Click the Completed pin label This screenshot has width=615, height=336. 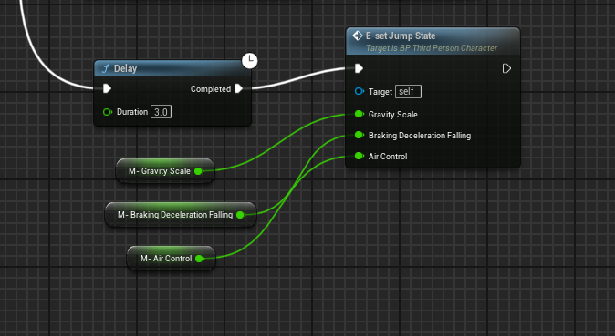tap(211, 89)
